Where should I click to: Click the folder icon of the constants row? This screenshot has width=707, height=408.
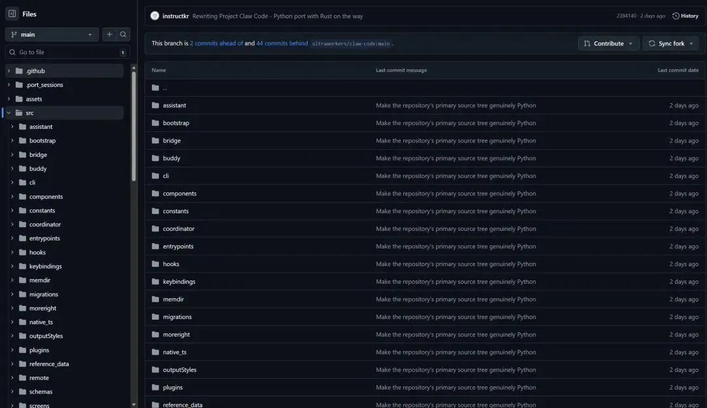[x=156, y=211]
